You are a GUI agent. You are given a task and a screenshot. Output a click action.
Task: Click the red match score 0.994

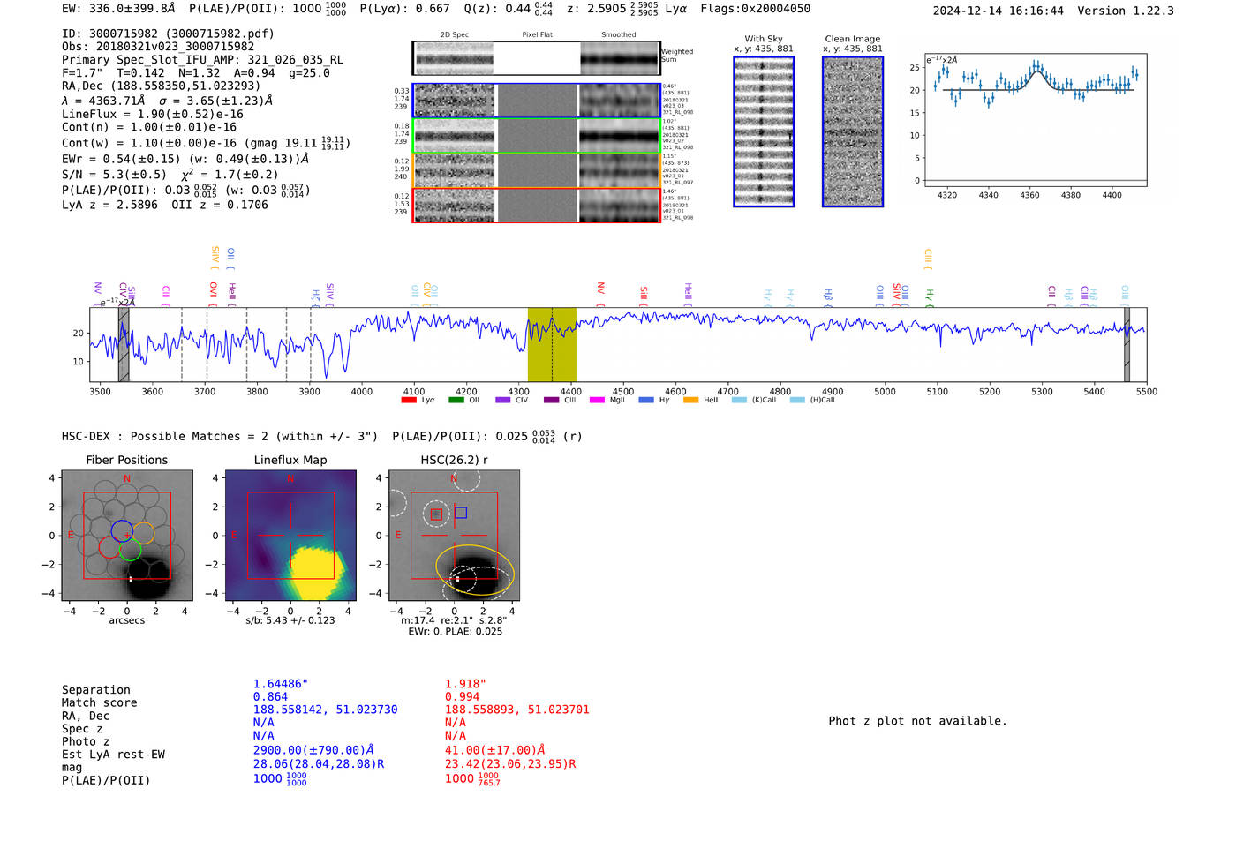point(463,697)
